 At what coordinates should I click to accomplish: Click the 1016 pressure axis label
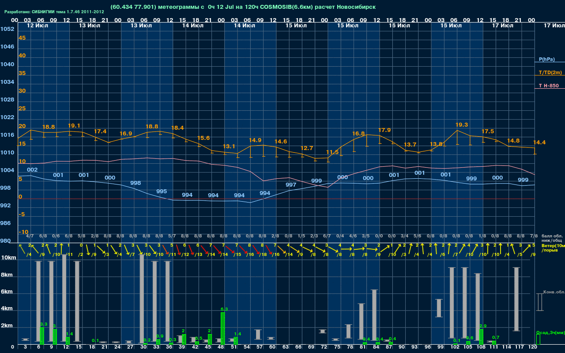click(x=7, y=135)
